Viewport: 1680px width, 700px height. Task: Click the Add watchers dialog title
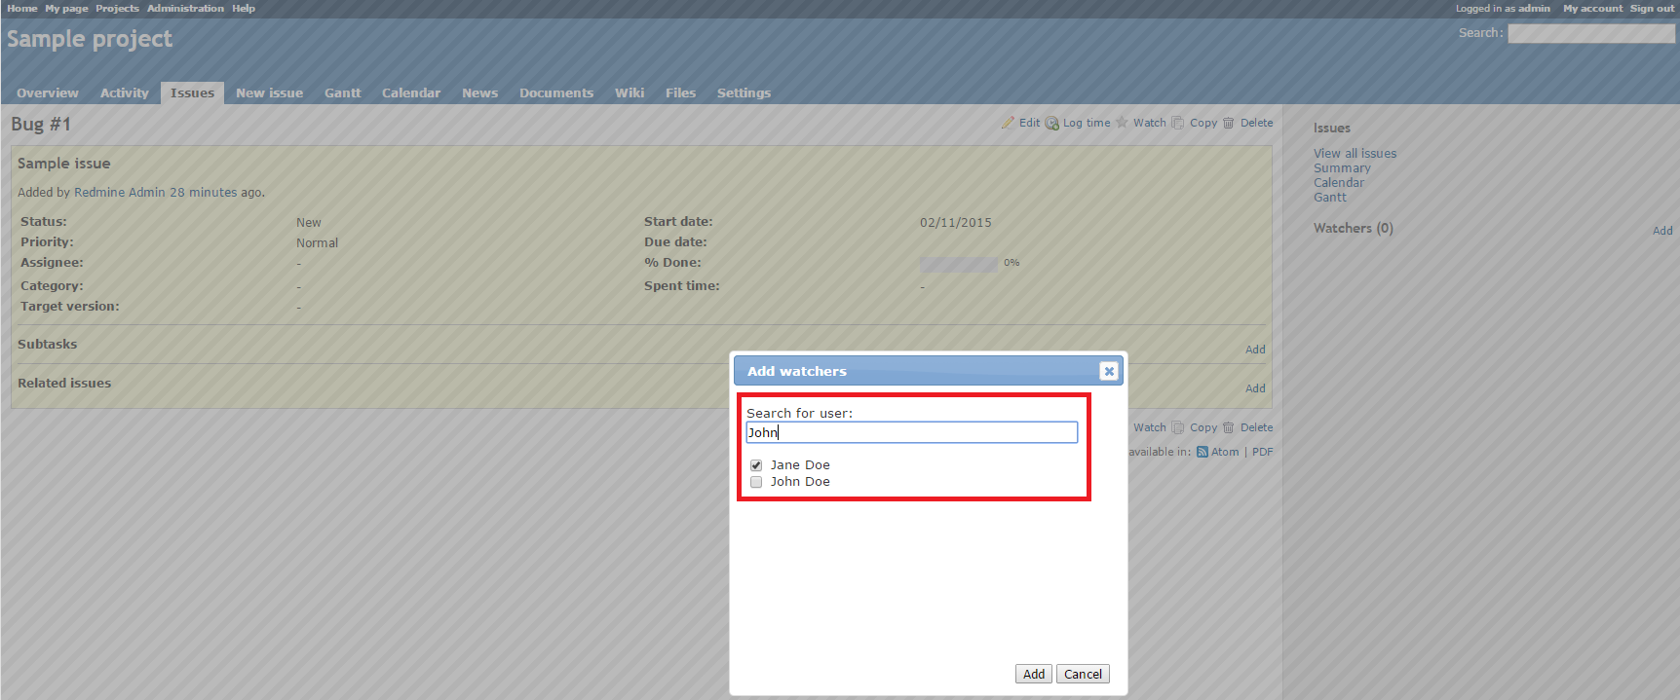tap(797, 371)
